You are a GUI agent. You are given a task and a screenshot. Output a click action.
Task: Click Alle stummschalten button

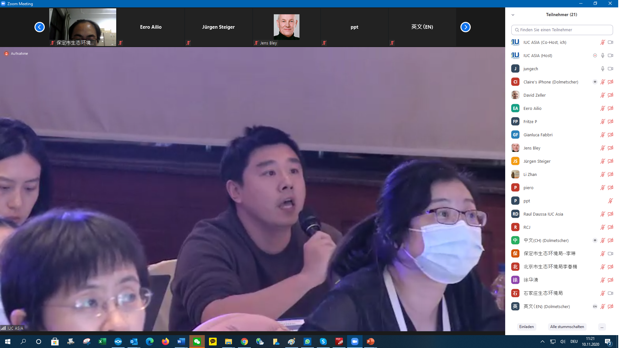click(x=567, y=327)
